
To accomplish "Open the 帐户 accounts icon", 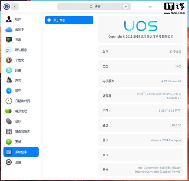I will [9, 19].
